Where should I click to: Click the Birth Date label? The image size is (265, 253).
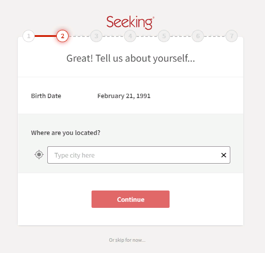tap(46, 96)
